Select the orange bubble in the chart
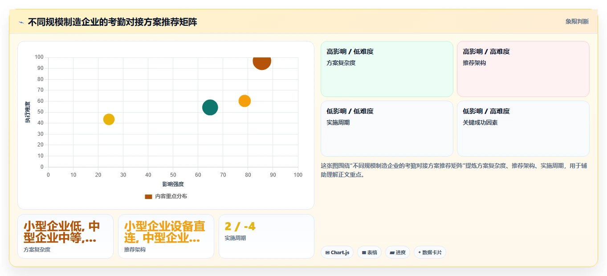The height and width of the screenshot is (276, 607). point(244,101)
